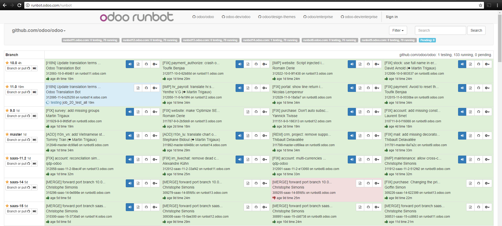Viewport: 502px width, 226px height.
Task: Connect to hr_payroll translate build
Action: (240, 88)
